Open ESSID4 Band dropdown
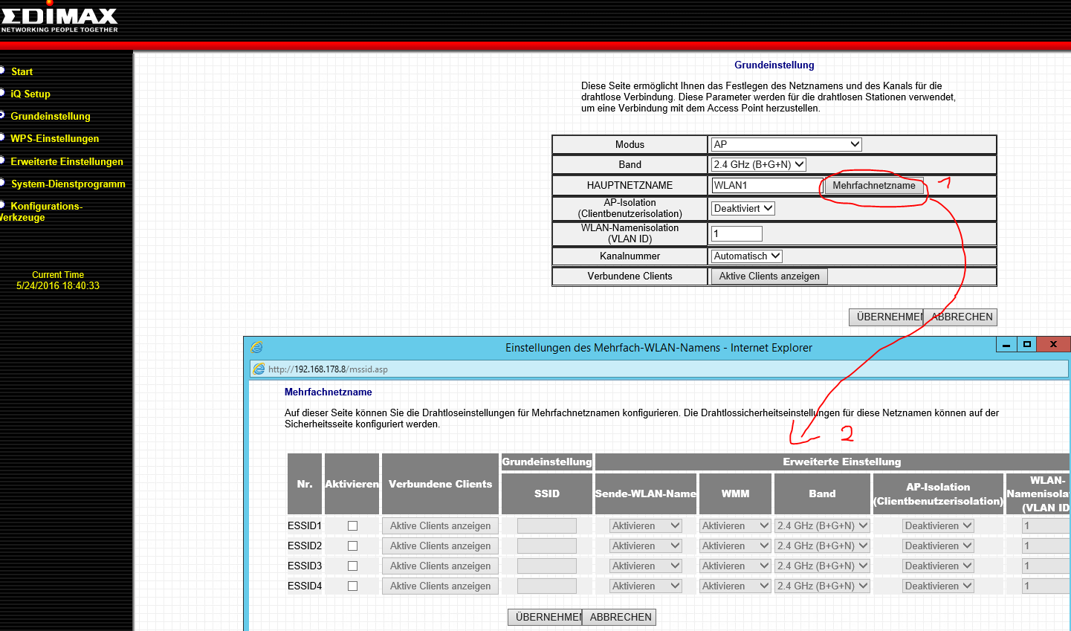 pos(823,586)
